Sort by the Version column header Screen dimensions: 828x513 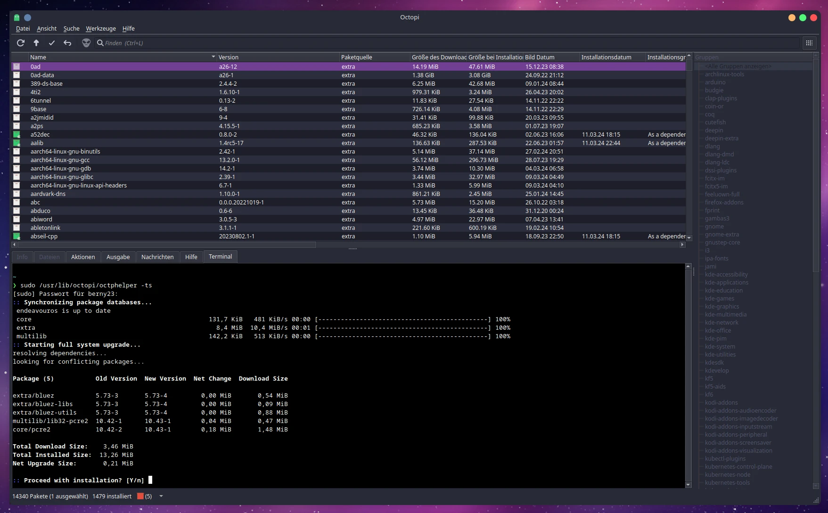(278, 57)
